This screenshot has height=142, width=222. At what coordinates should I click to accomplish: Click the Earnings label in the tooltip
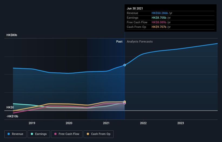pos(133,18)
